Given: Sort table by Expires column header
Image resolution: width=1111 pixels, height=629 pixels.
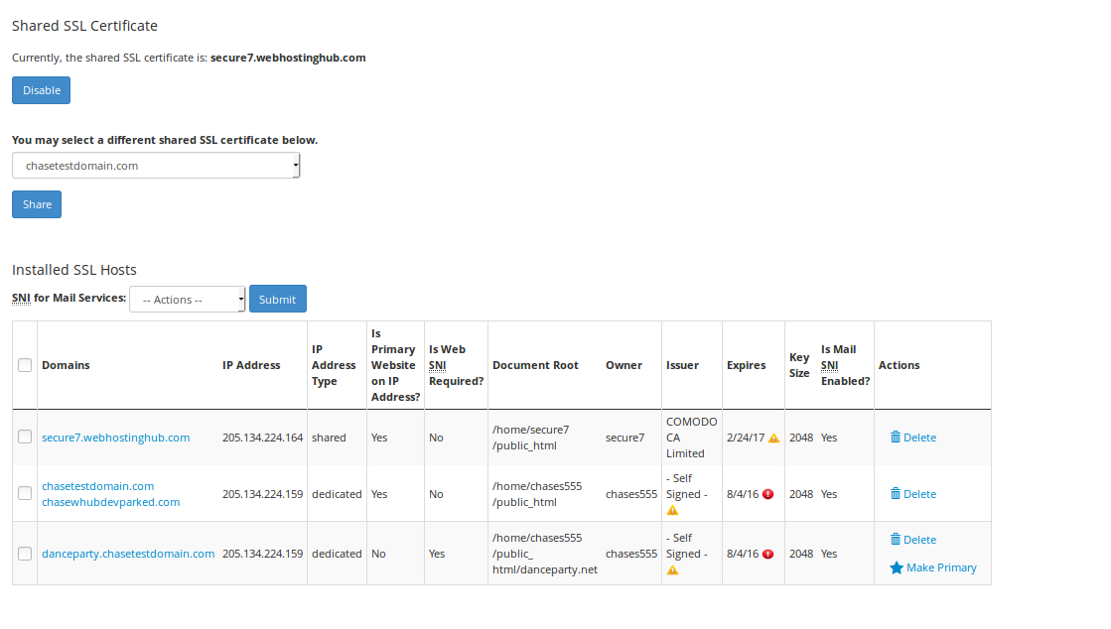Looking at the screenshot, I should (x=746, y=365).
